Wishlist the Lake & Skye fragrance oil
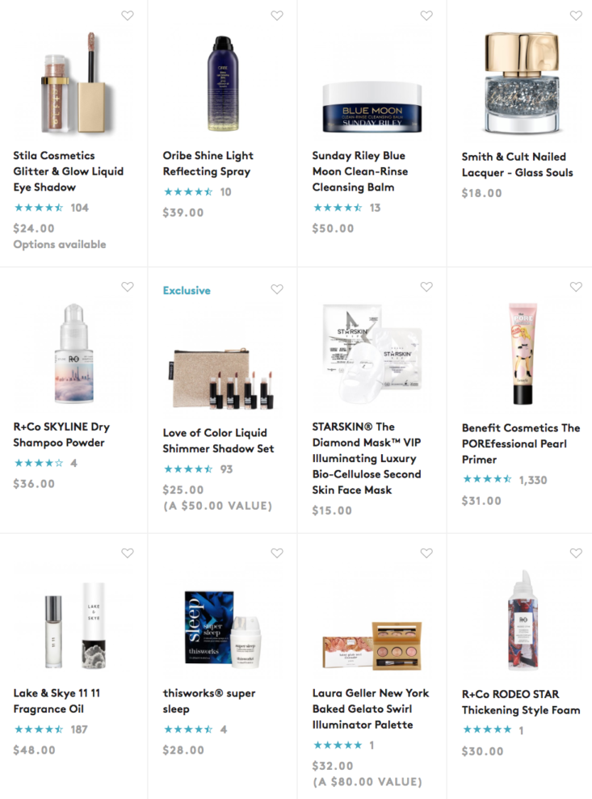Viewport: 592px width, 799px height. pos(128,553)
